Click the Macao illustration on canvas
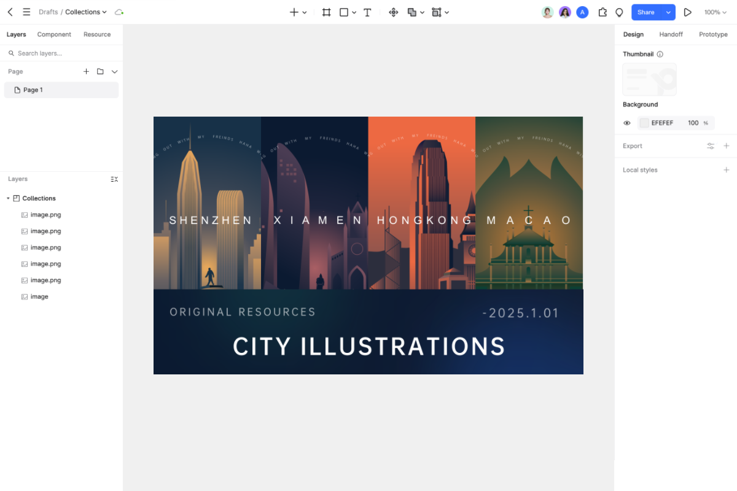 pos(529,203)
